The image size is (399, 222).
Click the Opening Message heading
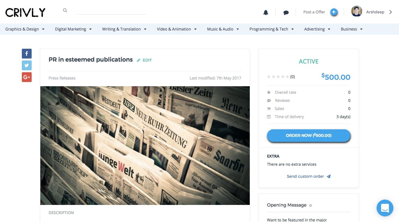point(287,205)
